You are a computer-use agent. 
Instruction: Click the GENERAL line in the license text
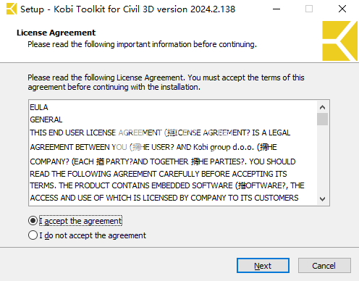point(46,119)
